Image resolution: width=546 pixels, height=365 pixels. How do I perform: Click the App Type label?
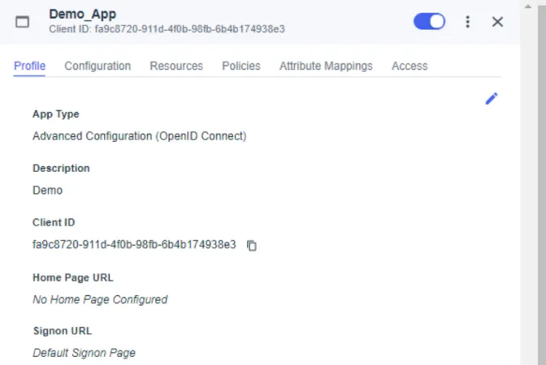pos(56,114)
